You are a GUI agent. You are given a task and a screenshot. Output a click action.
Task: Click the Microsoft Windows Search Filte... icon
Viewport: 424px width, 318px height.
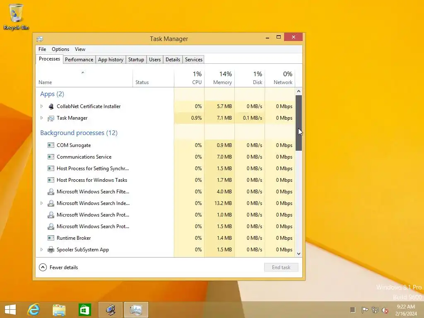coord(51,192)
